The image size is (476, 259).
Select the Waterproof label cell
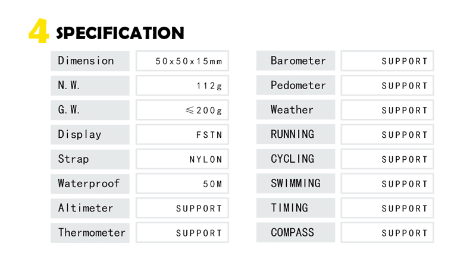[x=90, y=184]
